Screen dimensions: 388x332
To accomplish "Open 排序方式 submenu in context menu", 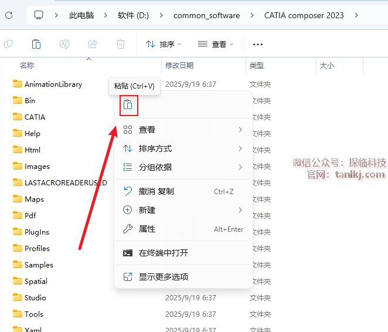I will point(183,148).
